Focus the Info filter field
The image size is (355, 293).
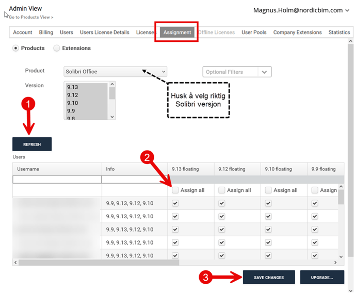(135, 180)
